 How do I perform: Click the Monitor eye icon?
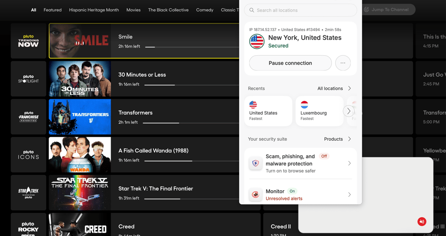point(255,195)
